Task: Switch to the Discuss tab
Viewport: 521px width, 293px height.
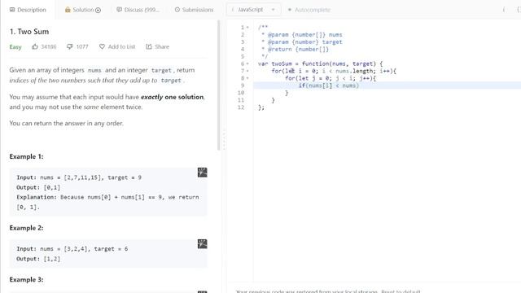Action: 138,10
